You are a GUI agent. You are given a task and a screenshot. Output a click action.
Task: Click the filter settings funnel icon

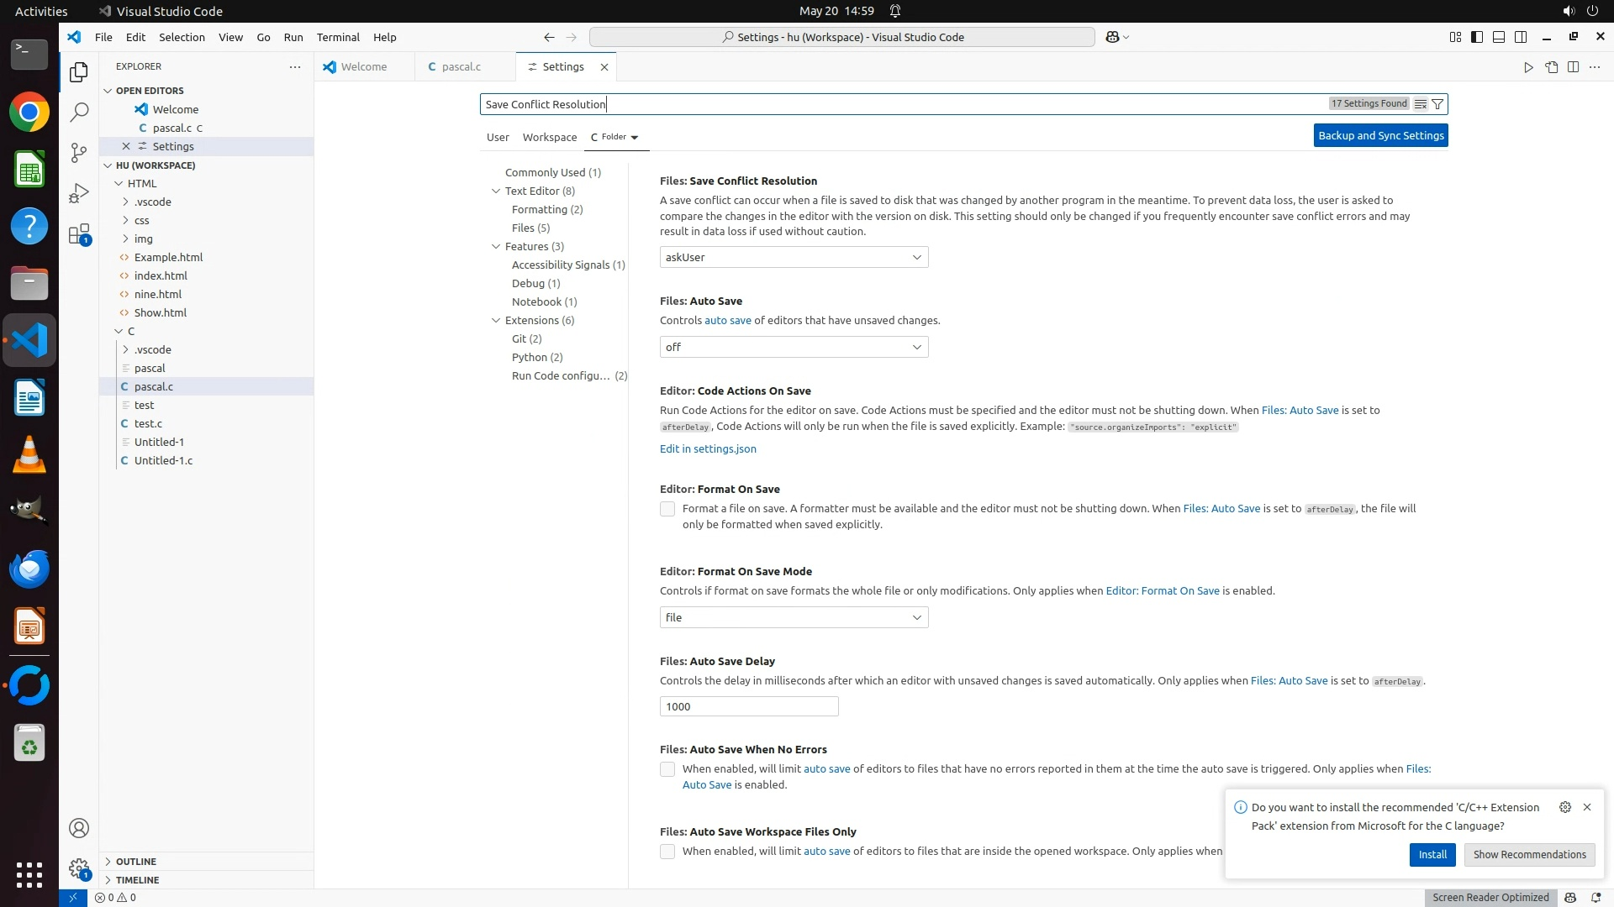1437,104
